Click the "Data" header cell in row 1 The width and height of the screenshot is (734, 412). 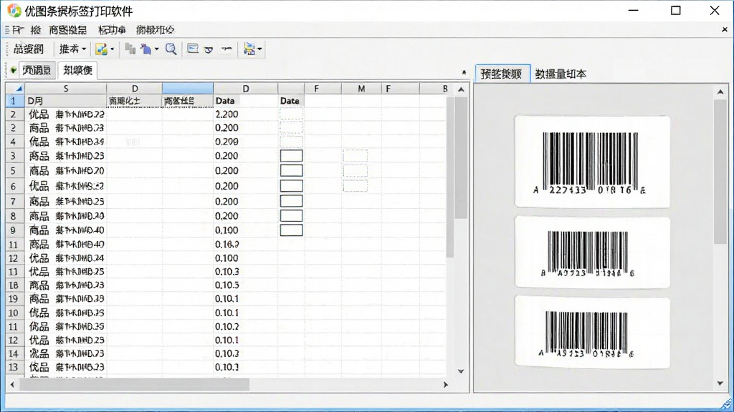click(x=245, y=101)
